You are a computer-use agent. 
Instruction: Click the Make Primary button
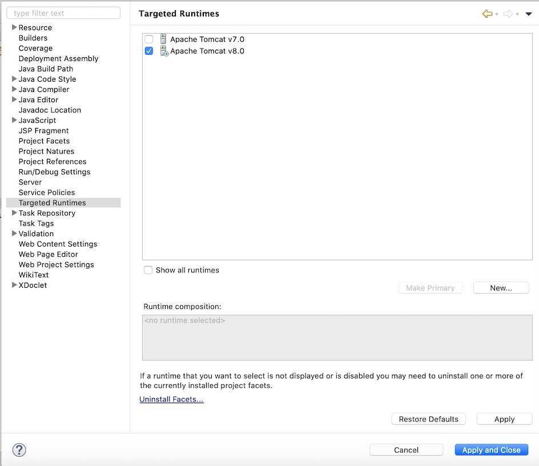pos(430,288)
